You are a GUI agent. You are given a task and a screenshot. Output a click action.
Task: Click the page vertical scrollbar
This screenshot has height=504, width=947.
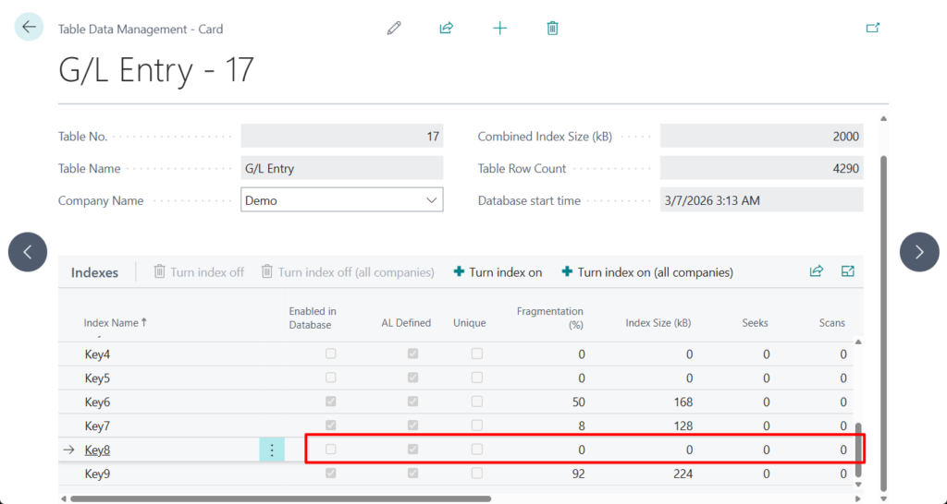point(883,324)
